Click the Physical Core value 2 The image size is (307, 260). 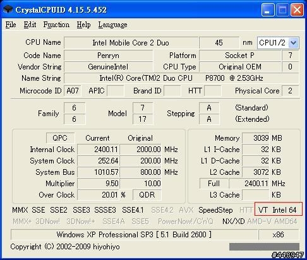point(290,91)
